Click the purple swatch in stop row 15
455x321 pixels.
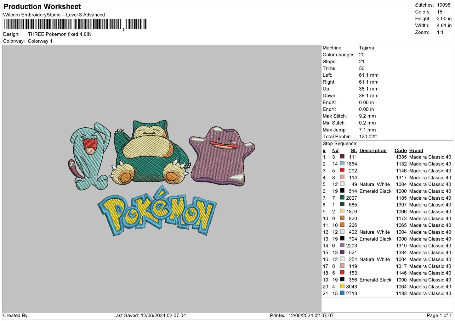342,252
